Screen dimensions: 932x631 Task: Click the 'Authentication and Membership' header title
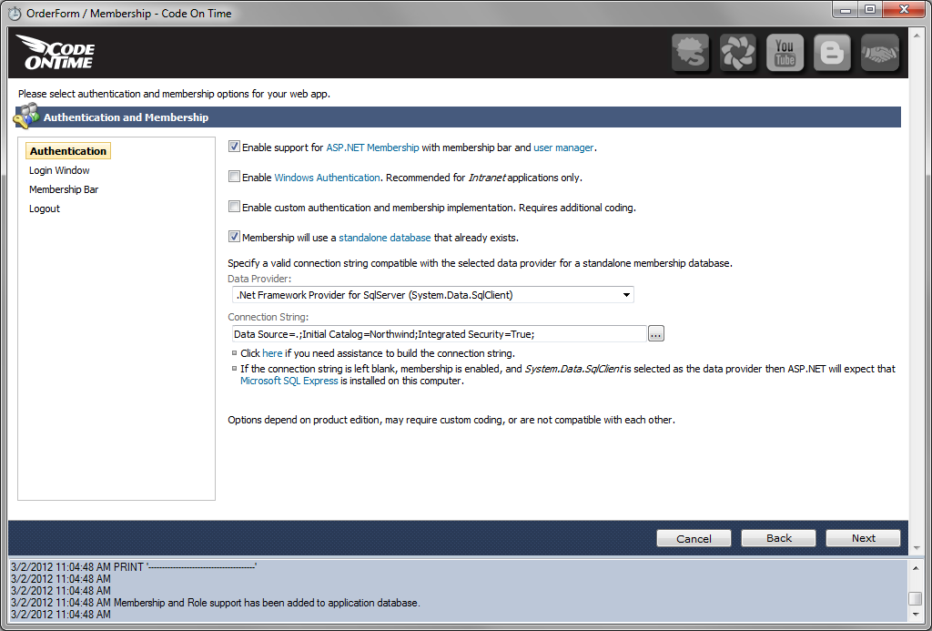126,117
